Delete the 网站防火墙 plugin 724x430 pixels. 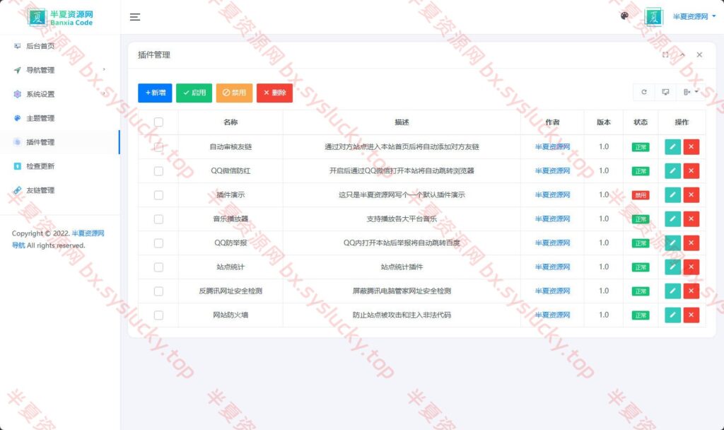pyautogui.click(x=691, y=315)
